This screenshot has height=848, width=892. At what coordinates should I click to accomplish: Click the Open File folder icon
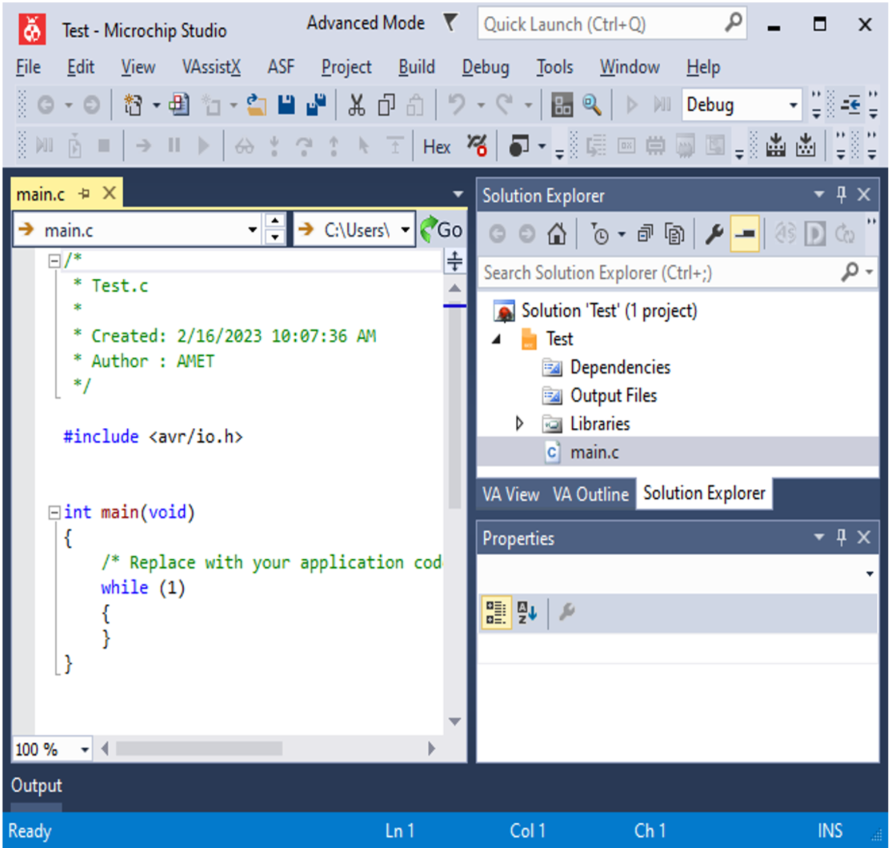point(256,105)
